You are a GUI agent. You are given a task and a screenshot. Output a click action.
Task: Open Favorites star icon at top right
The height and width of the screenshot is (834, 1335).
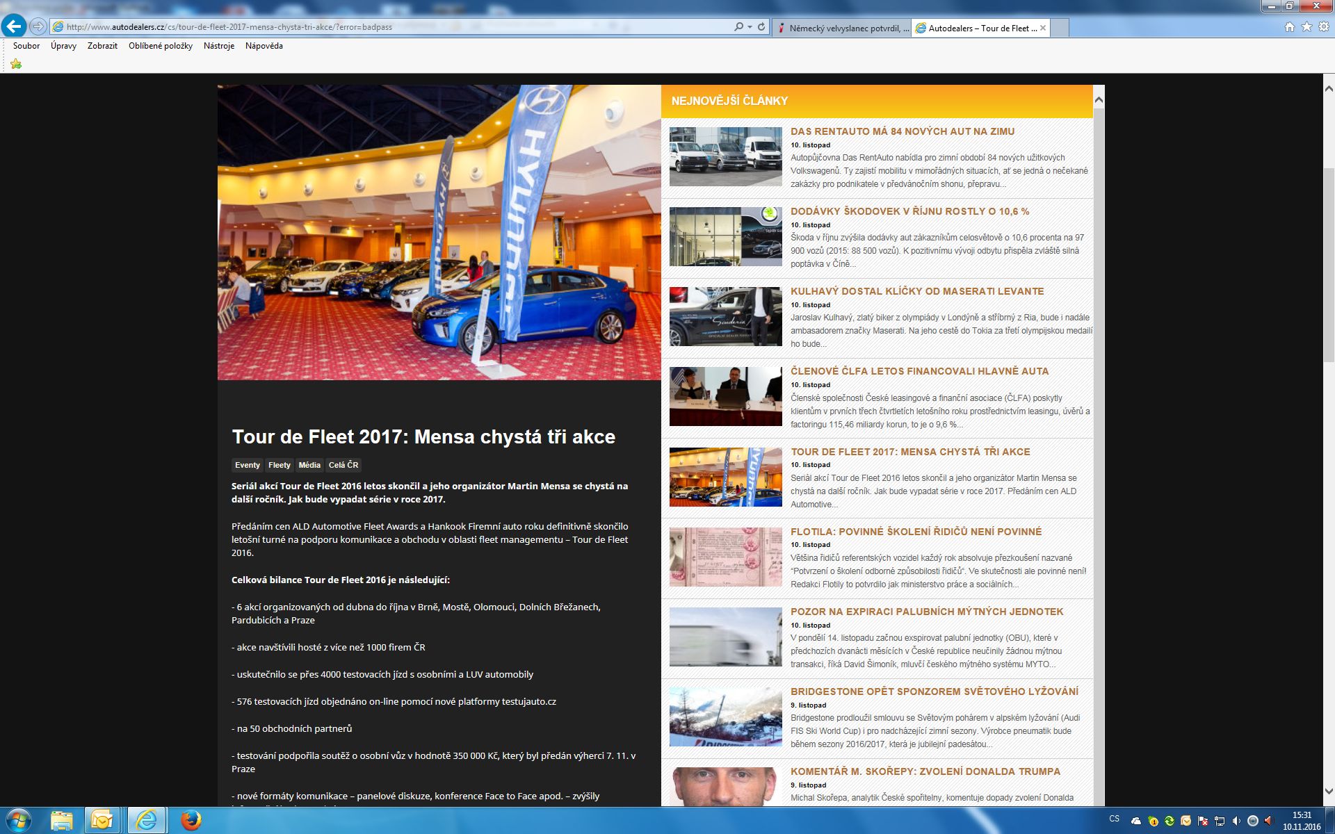[1306, 27]
